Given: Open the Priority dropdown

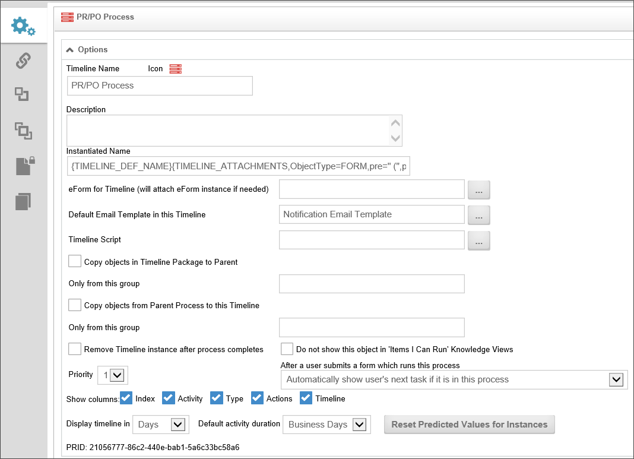Looking at the screenshot, I should click(x=113, y=375).
